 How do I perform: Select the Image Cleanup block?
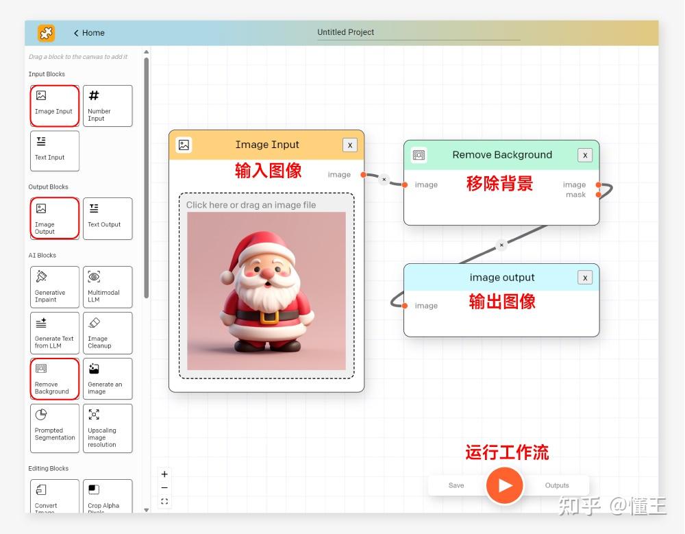click(107, 332)
